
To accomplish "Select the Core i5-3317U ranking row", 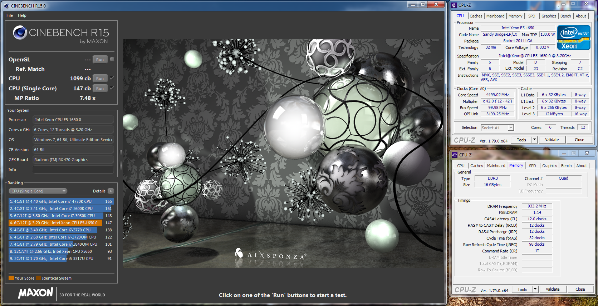I will pyautogui.click(x=61, y=259).
